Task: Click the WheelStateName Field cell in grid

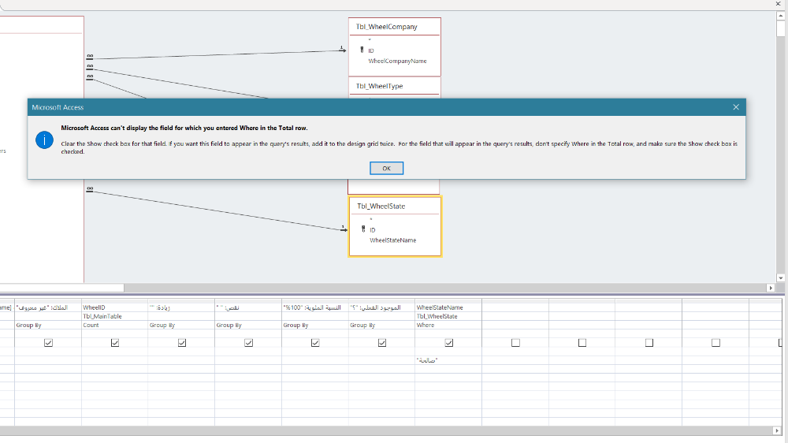Action: pyautogui.click(x=448, y=307)
